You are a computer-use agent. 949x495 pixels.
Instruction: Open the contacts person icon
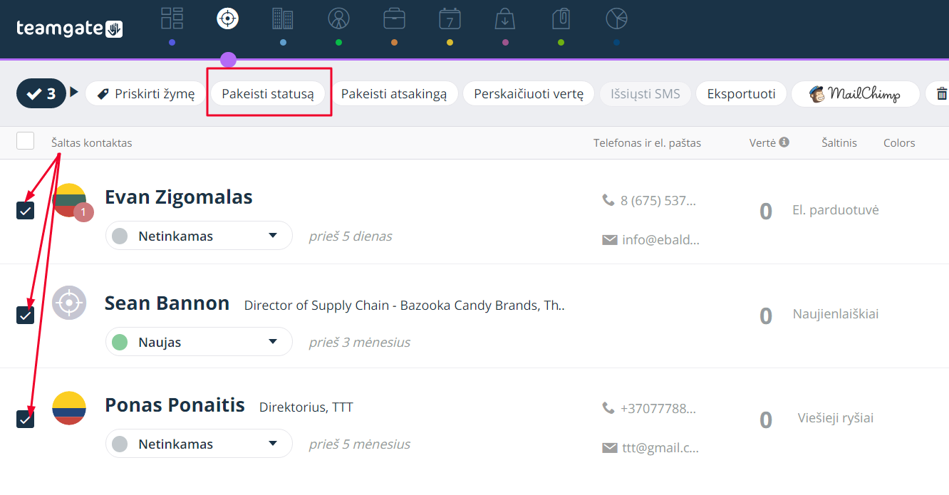[338, 19]
